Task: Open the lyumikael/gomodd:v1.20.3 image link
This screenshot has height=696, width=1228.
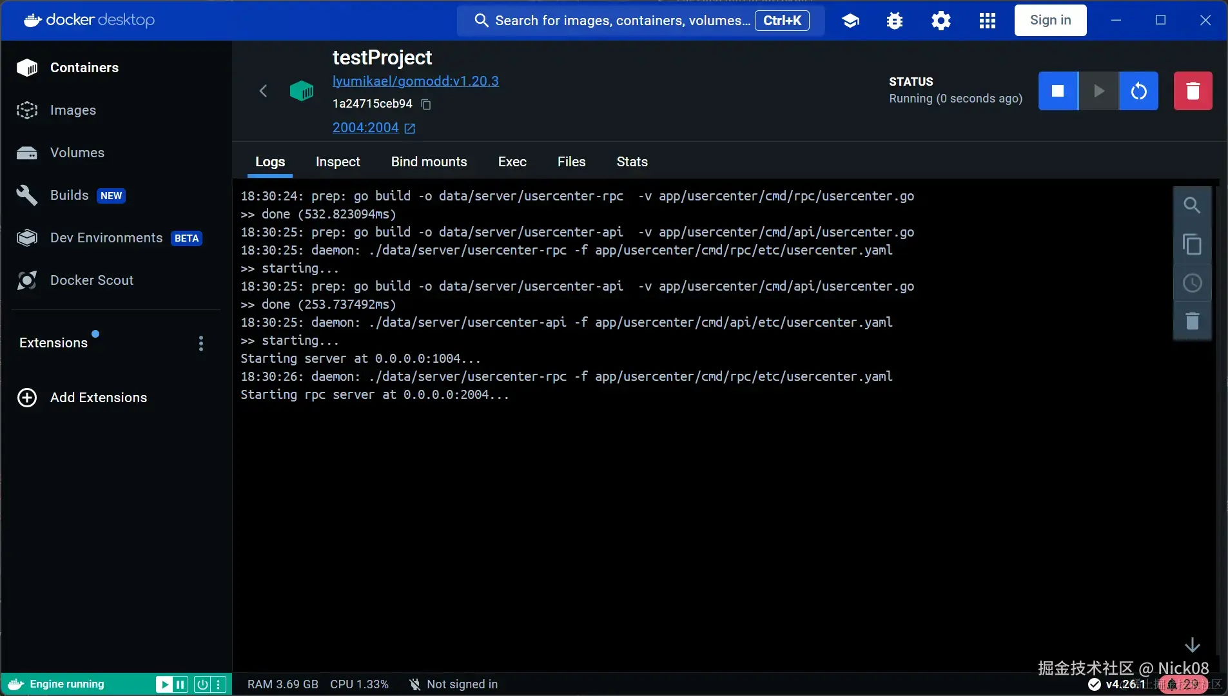Action: point(416,81)
